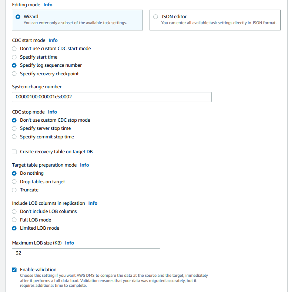Choose Specify commit stop time

[x=14, y=137]
